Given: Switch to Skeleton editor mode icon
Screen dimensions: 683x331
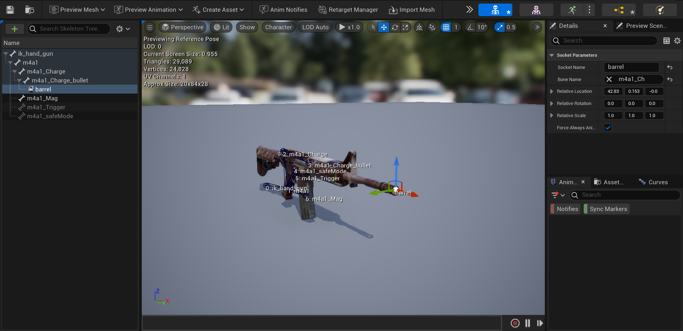Looking at the screenshot, I should tap(495, 10).
